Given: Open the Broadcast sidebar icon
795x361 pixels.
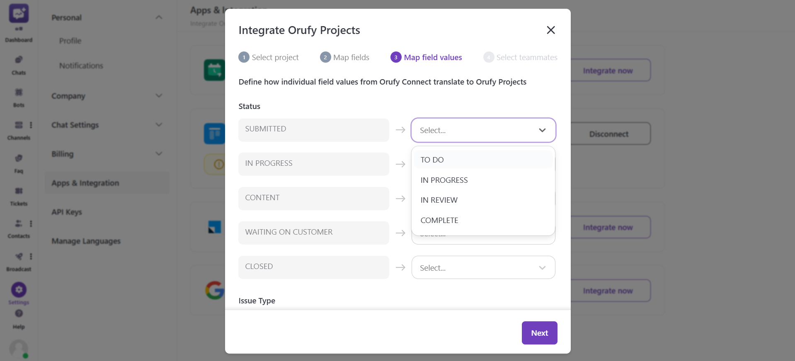Looking at the screenshot, I should 19,261.
